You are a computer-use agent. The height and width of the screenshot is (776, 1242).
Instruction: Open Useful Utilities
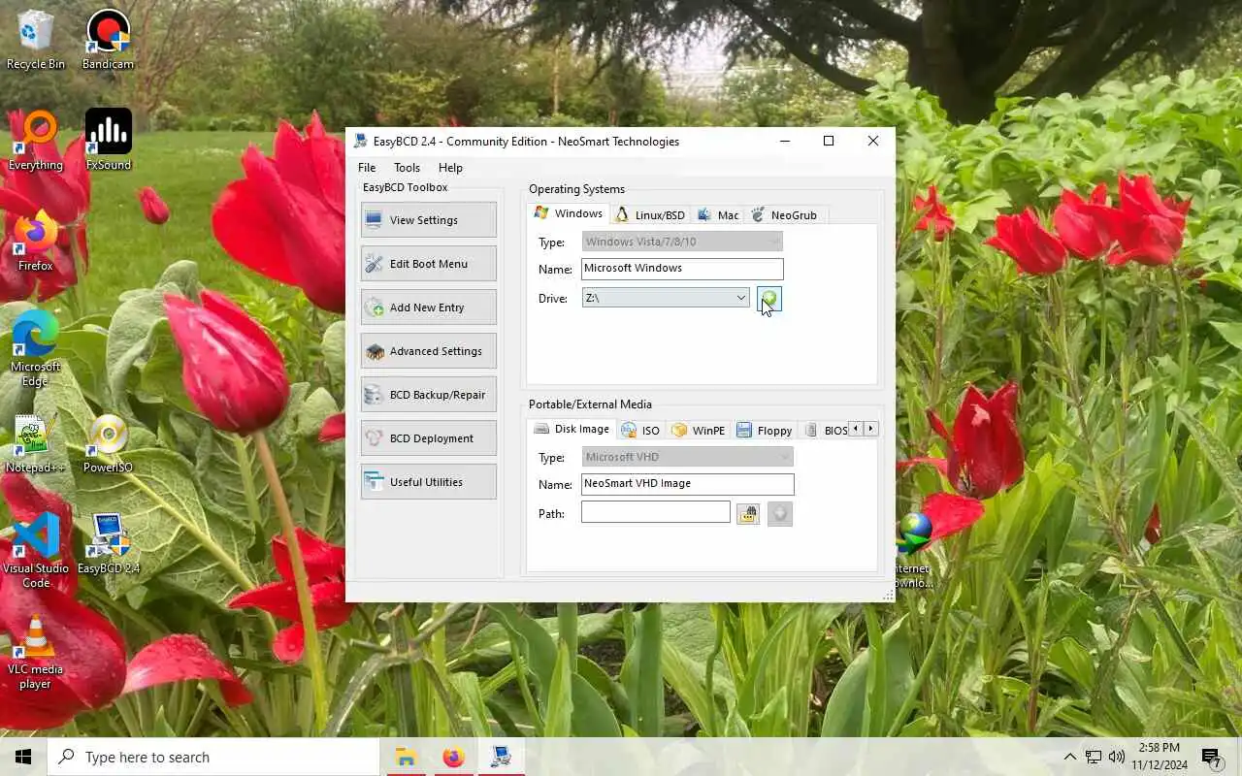[x=429, y=482]
